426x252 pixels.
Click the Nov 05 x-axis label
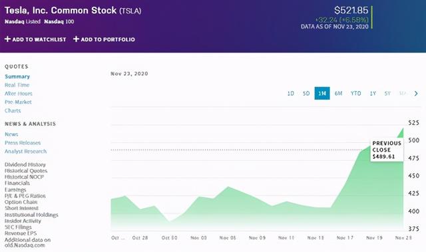228,237
